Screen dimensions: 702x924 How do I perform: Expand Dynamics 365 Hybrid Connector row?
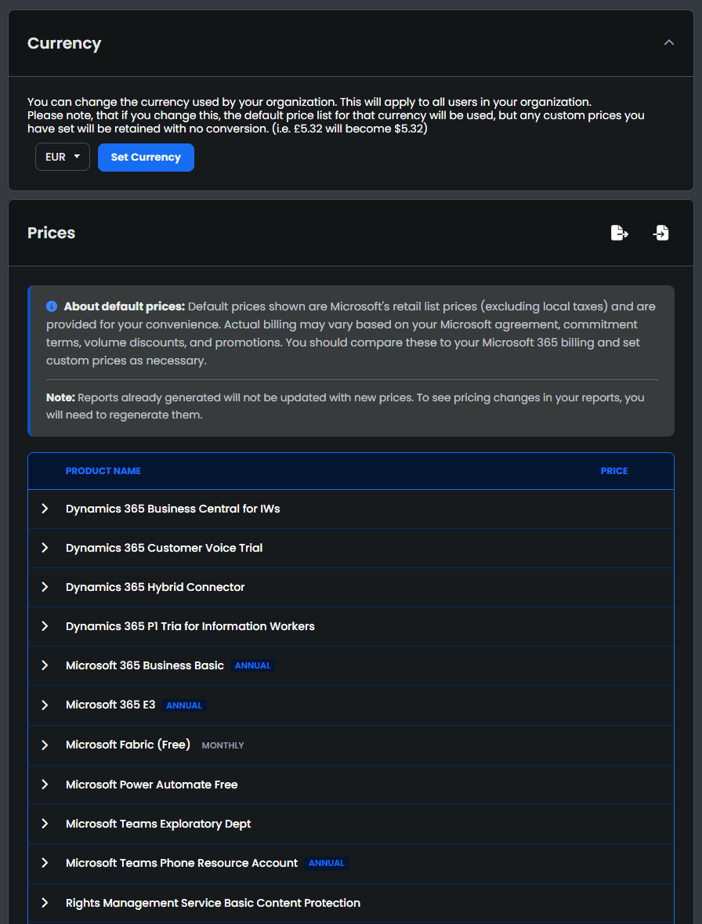click(x=45, y=587)
